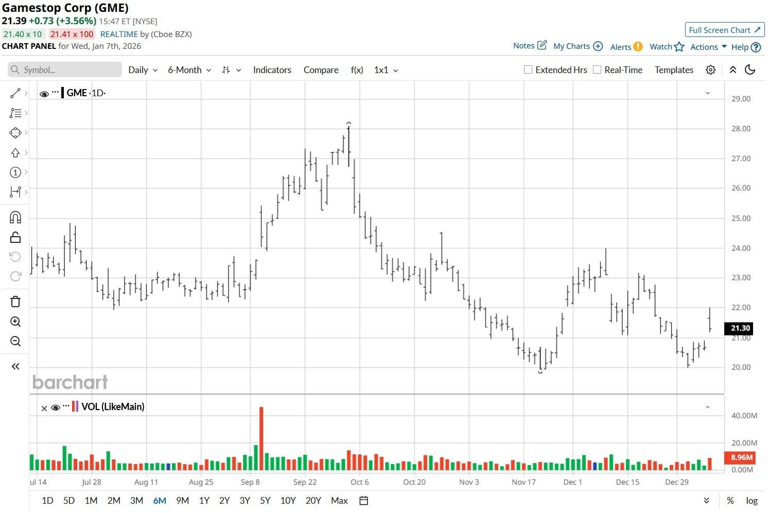
Task: Toggle VOL indicator visibility eye
Action: [x=56, y=407]
